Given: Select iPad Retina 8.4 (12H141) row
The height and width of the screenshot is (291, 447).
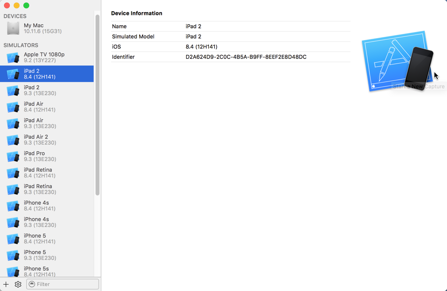Looking at the screenshot, I should (x=47, y=173).
